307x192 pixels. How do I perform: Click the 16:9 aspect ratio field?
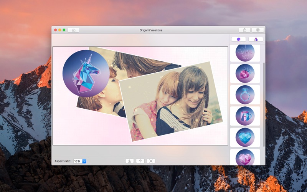click(78, 161)
